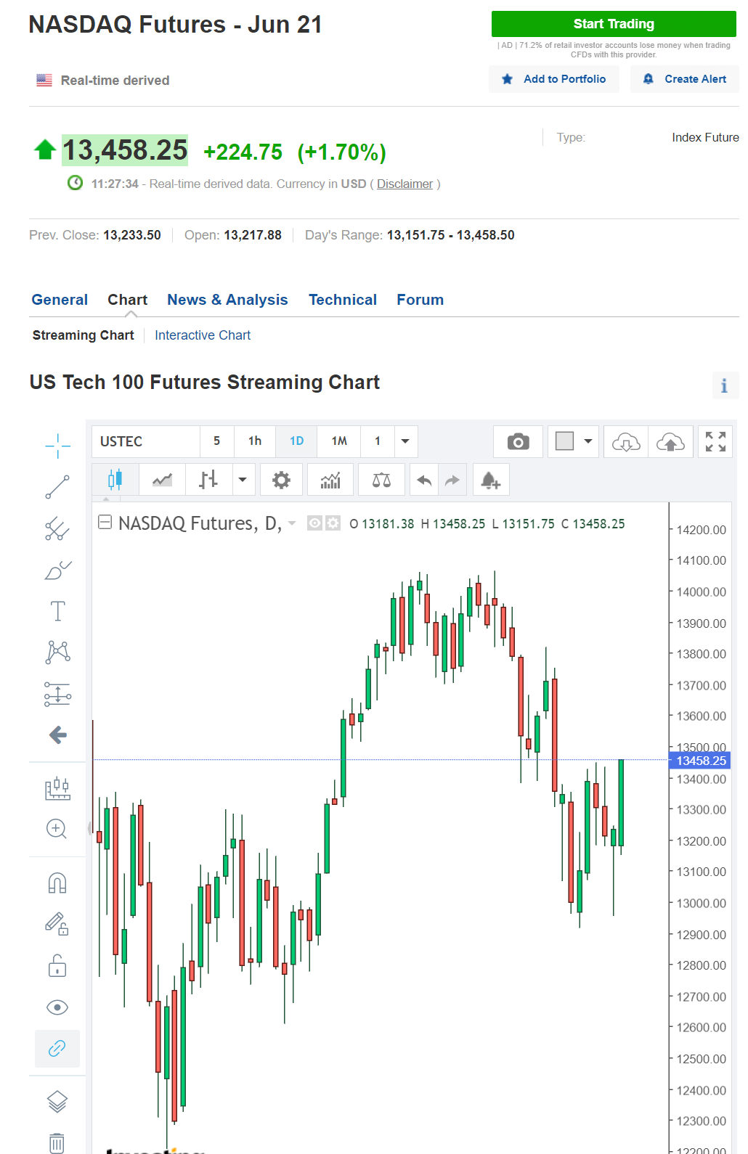Switch to the Technical tab
Image resolution: width=748 pixels, height=1154 pixels.
pos(343,300)
